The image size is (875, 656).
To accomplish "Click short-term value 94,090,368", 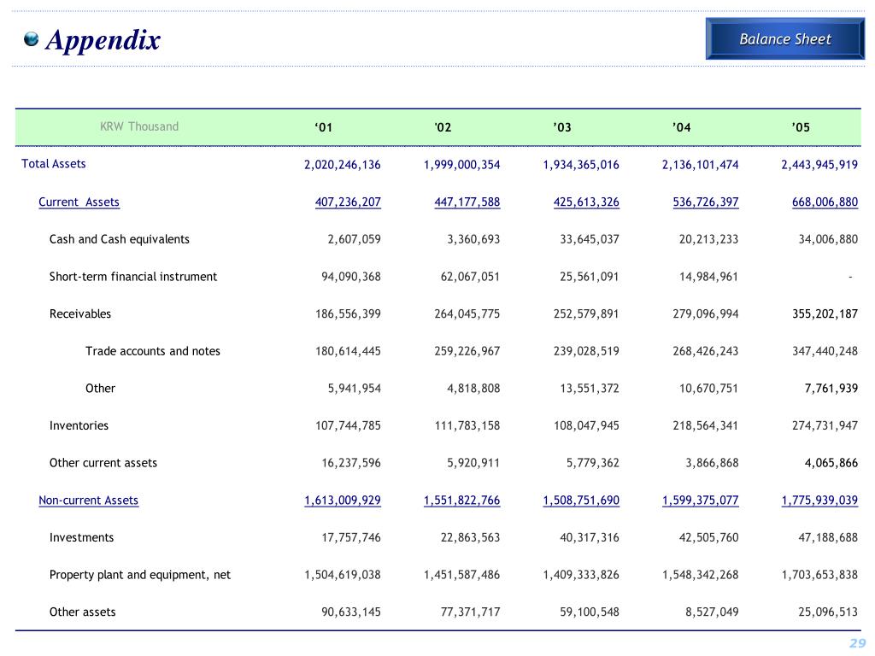I will pyautogui.click(x=351, y=277).
